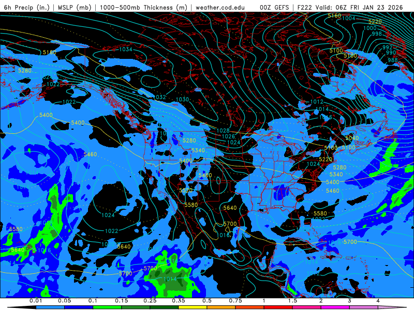Click the 992 isobar label

(387, 48)
